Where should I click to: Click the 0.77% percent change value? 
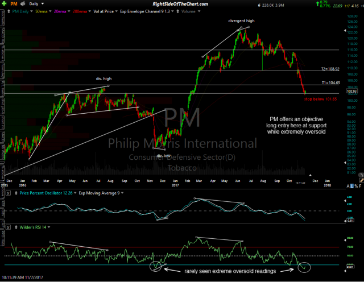coord(325,6)
